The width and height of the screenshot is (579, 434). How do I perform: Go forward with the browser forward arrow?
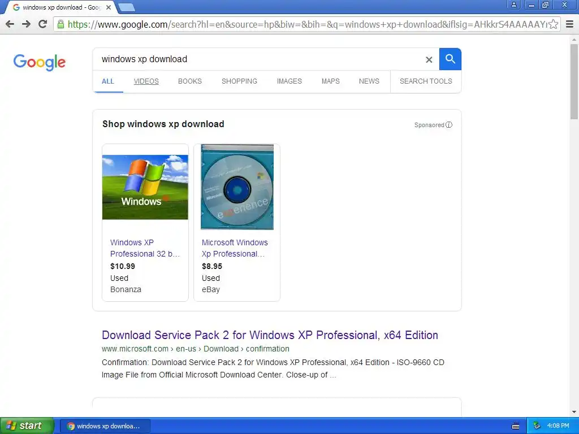click(x=26, y=24)
